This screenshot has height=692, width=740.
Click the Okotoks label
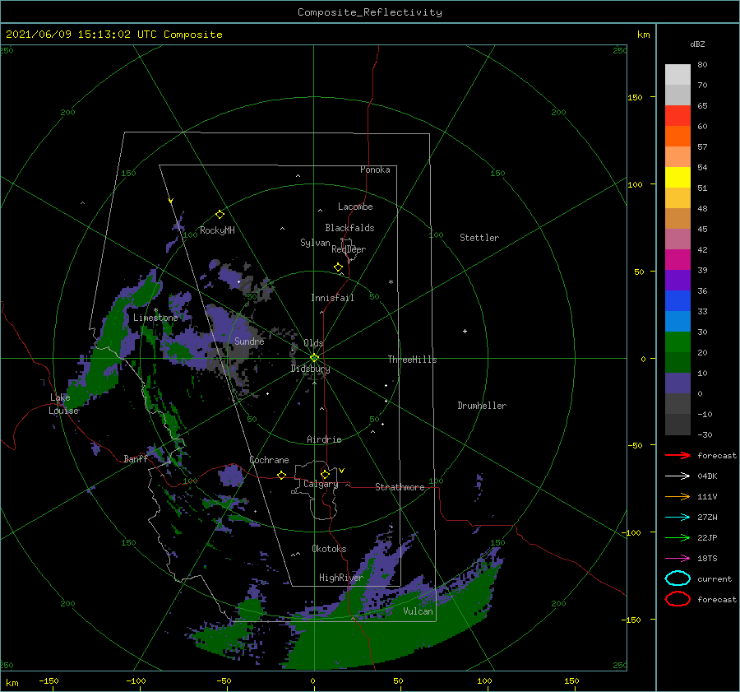[x=329, y=549]
